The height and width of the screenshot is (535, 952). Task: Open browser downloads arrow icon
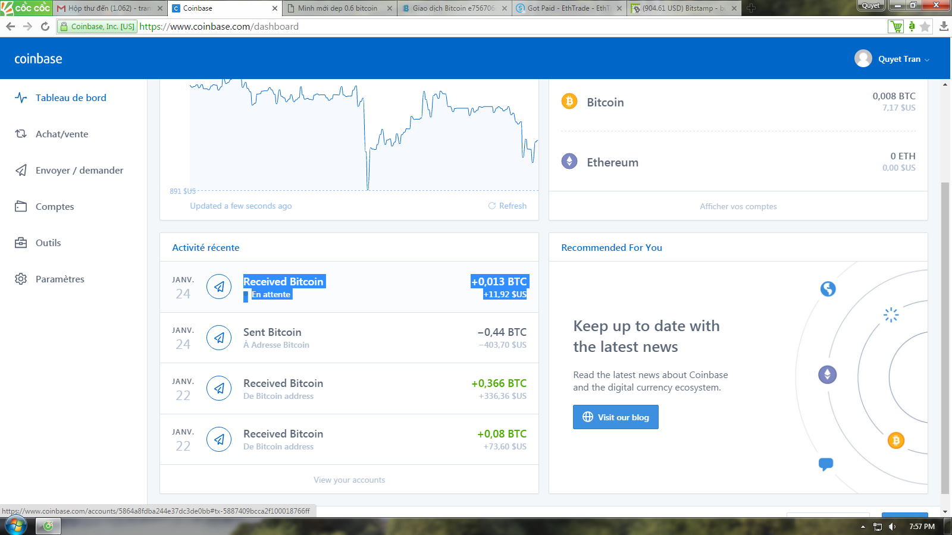pyautogui.click(x=944, y=26)
